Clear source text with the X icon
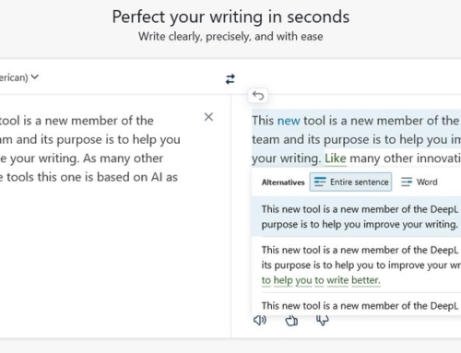The image size is (461, 353). (208, 117)
